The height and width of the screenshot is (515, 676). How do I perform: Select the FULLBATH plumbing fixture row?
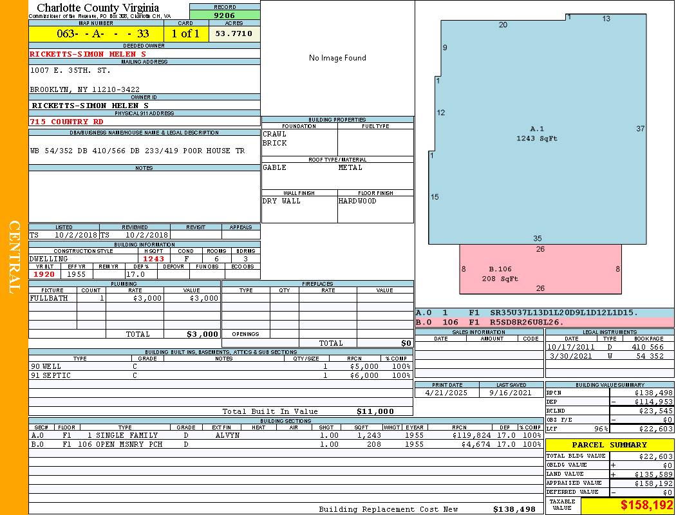click(x=124, y=298)
